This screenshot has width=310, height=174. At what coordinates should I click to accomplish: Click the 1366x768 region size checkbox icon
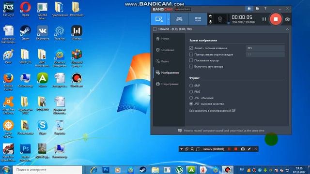[155, 29]
